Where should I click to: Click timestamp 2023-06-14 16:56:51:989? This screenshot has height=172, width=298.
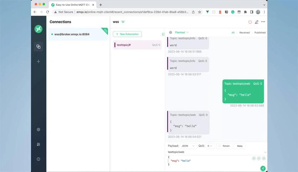185,52
